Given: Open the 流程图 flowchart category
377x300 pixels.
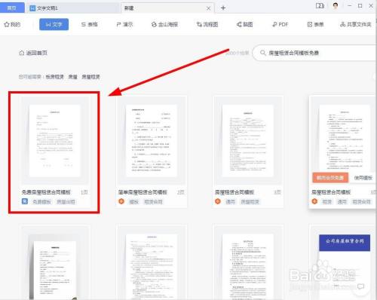Looking at the screenshot, I should point(207,24).
